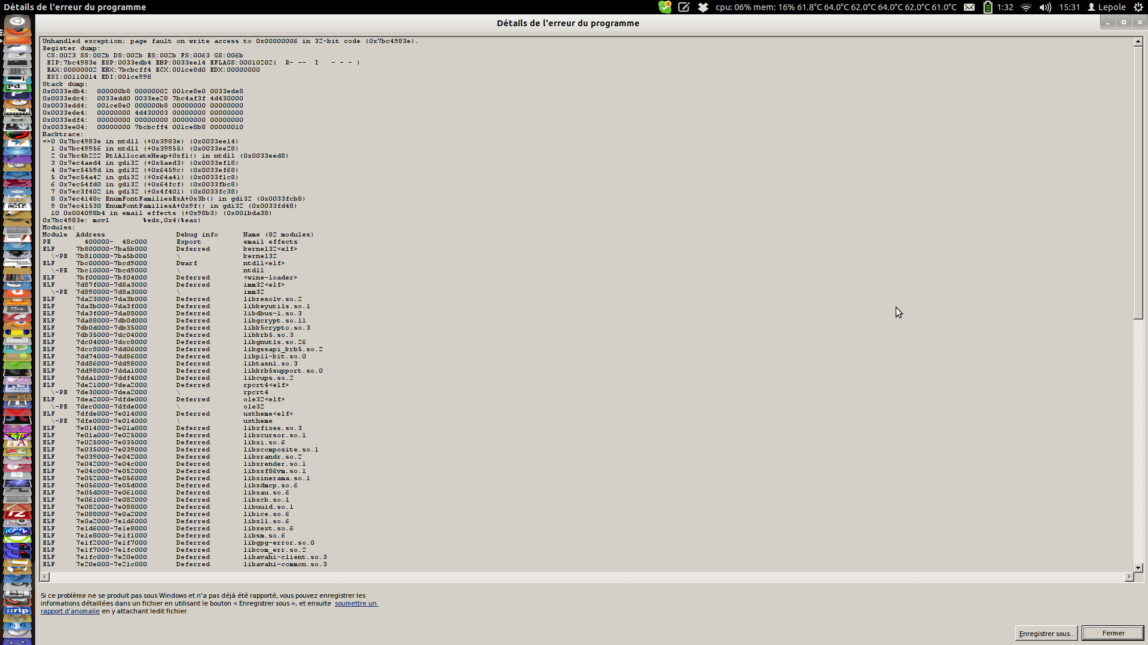
Task: Open the power gear session menu
Action: [1138, 7]
